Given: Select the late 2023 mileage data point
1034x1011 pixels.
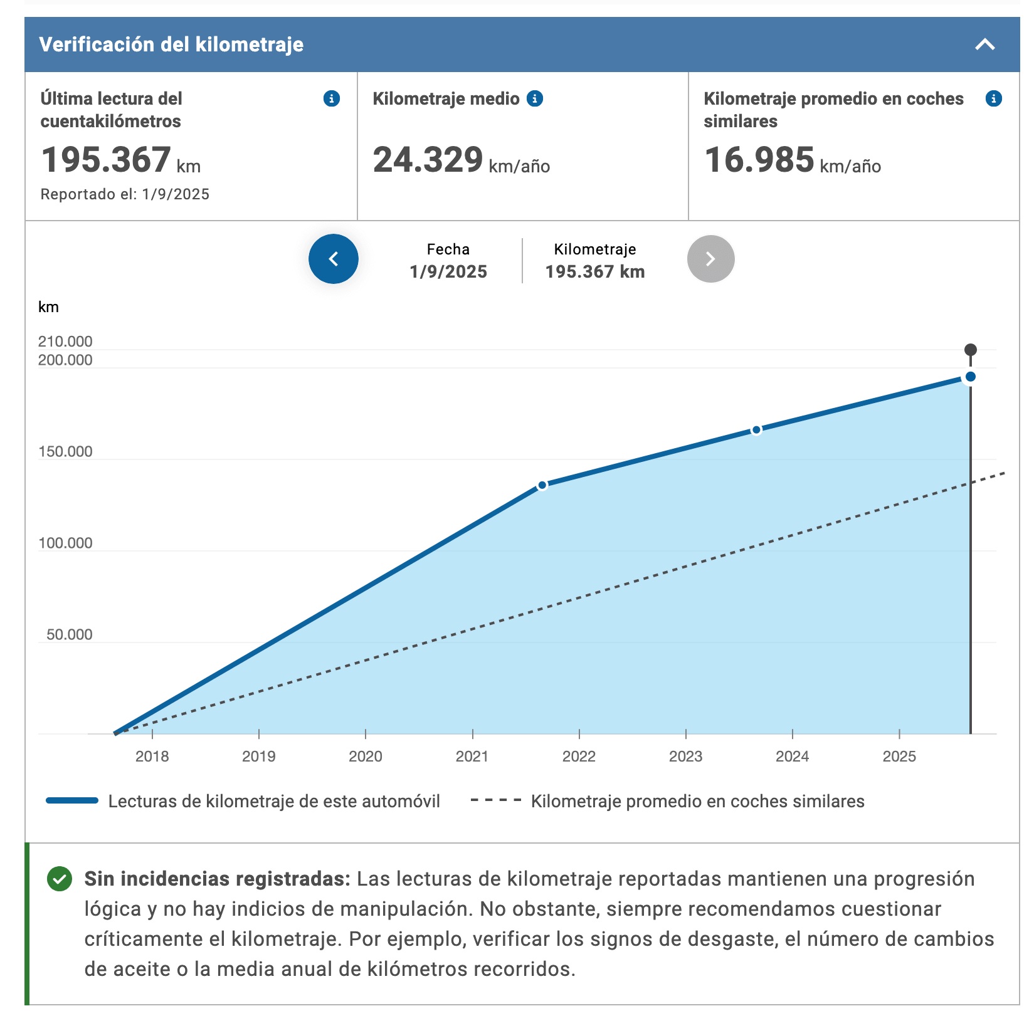Looking at the screenshot, I should (756, 430).
